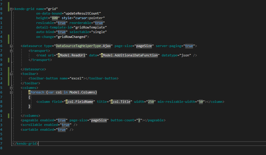Click the on-change attribute name

click(45, 37)
